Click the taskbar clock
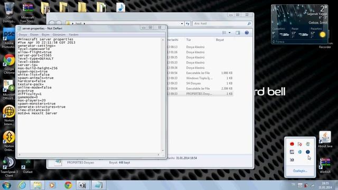This screenshot has height=190, width=338. (325, 185)
